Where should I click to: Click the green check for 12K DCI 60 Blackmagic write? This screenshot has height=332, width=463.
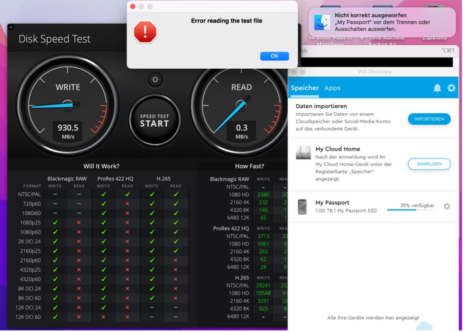[x=55, y=317]
